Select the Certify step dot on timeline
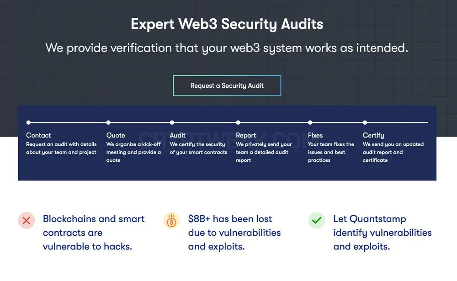 (x=365, y=122)
